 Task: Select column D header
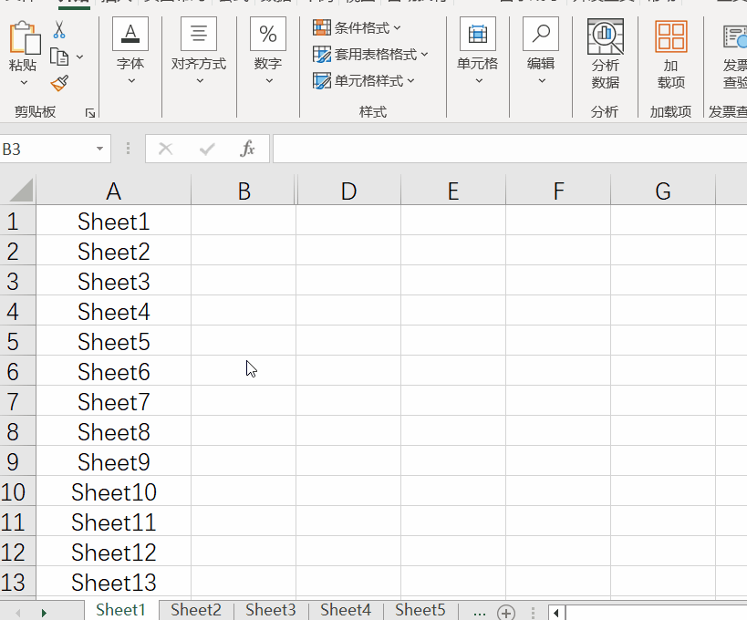click(x=348, y=191)
